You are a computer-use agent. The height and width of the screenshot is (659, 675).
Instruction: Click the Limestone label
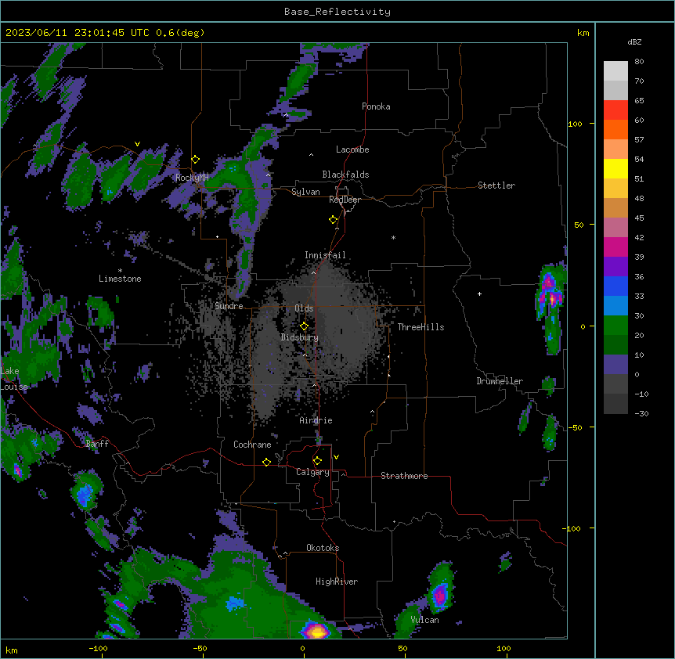click(x=120, y=279)
